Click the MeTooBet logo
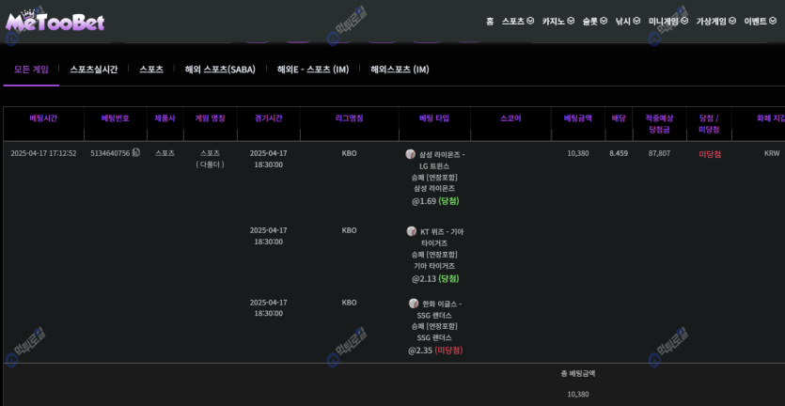Screen dimensions: 785x406 click(x=54, y=21)
